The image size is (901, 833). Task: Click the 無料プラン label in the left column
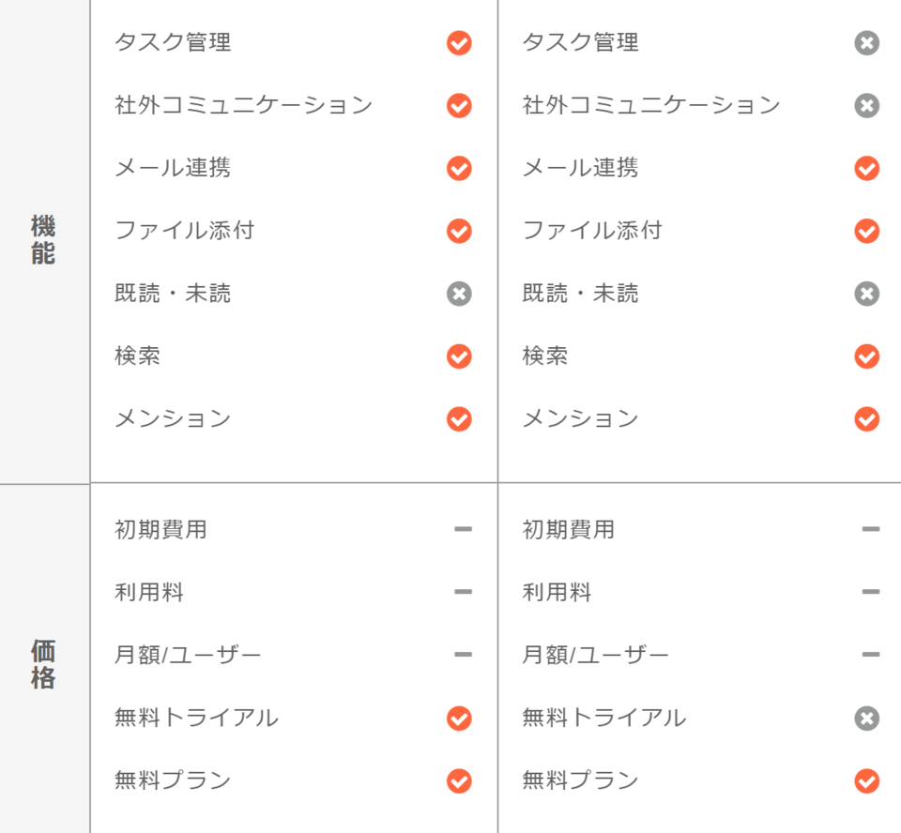click(x=173, y=780)
